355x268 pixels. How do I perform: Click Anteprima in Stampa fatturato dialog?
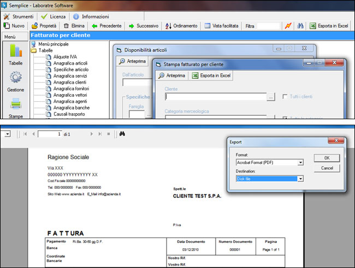tap(171, 75)
